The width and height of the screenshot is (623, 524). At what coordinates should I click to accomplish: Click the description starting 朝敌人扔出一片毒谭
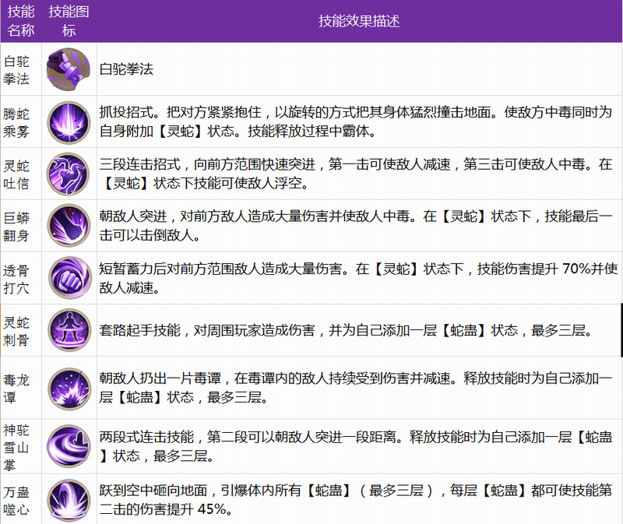pos(359,388)
